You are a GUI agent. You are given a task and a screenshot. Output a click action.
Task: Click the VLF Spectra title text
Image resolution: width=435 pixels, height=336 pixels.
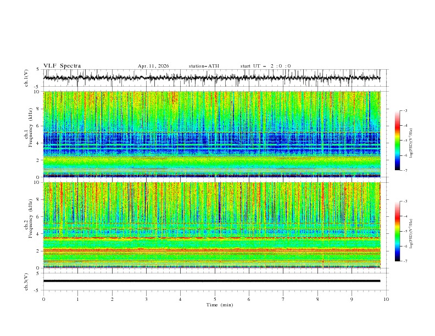pos(62,66)
